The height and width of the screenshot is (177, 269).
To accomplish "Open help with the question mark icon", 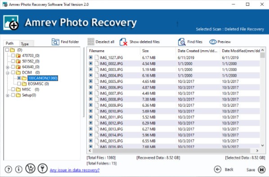I will [x=9, y=169].
